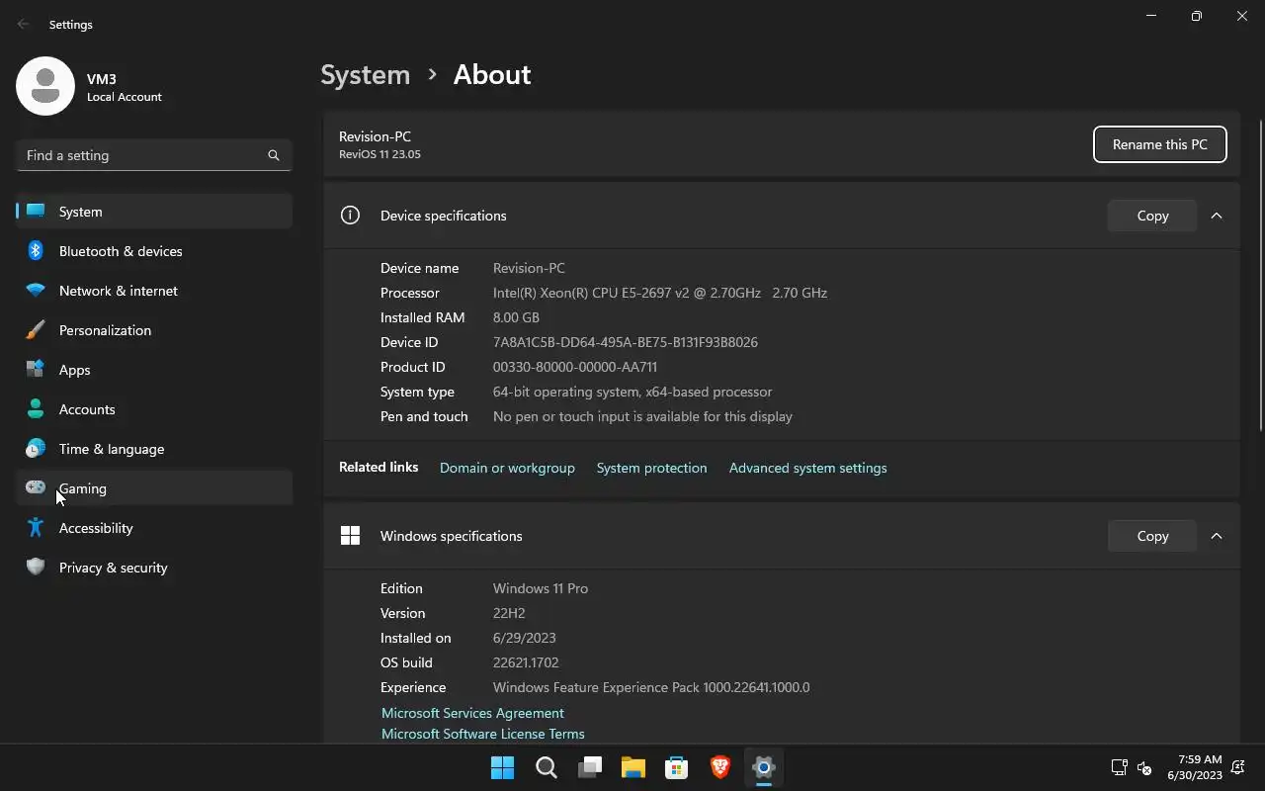Click the muted volume tray icon
This screenshot has width=1265, height=791.
point(1144,767)
